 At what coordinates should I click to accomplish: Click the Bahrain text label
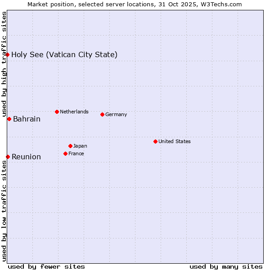[27, 119]
